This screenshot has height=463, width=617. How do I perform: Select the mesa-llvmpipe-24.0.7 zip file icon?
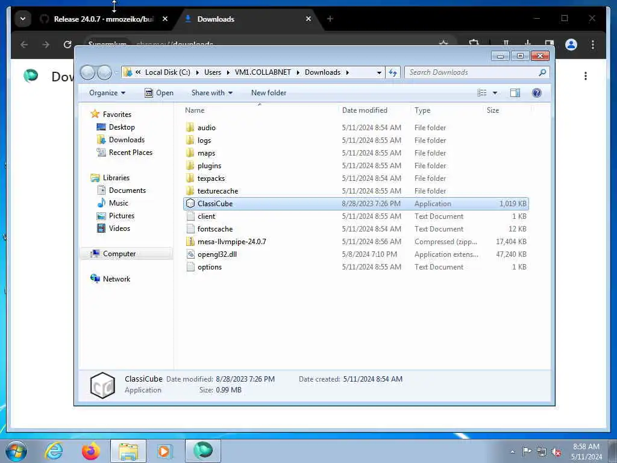pos(190,241)
